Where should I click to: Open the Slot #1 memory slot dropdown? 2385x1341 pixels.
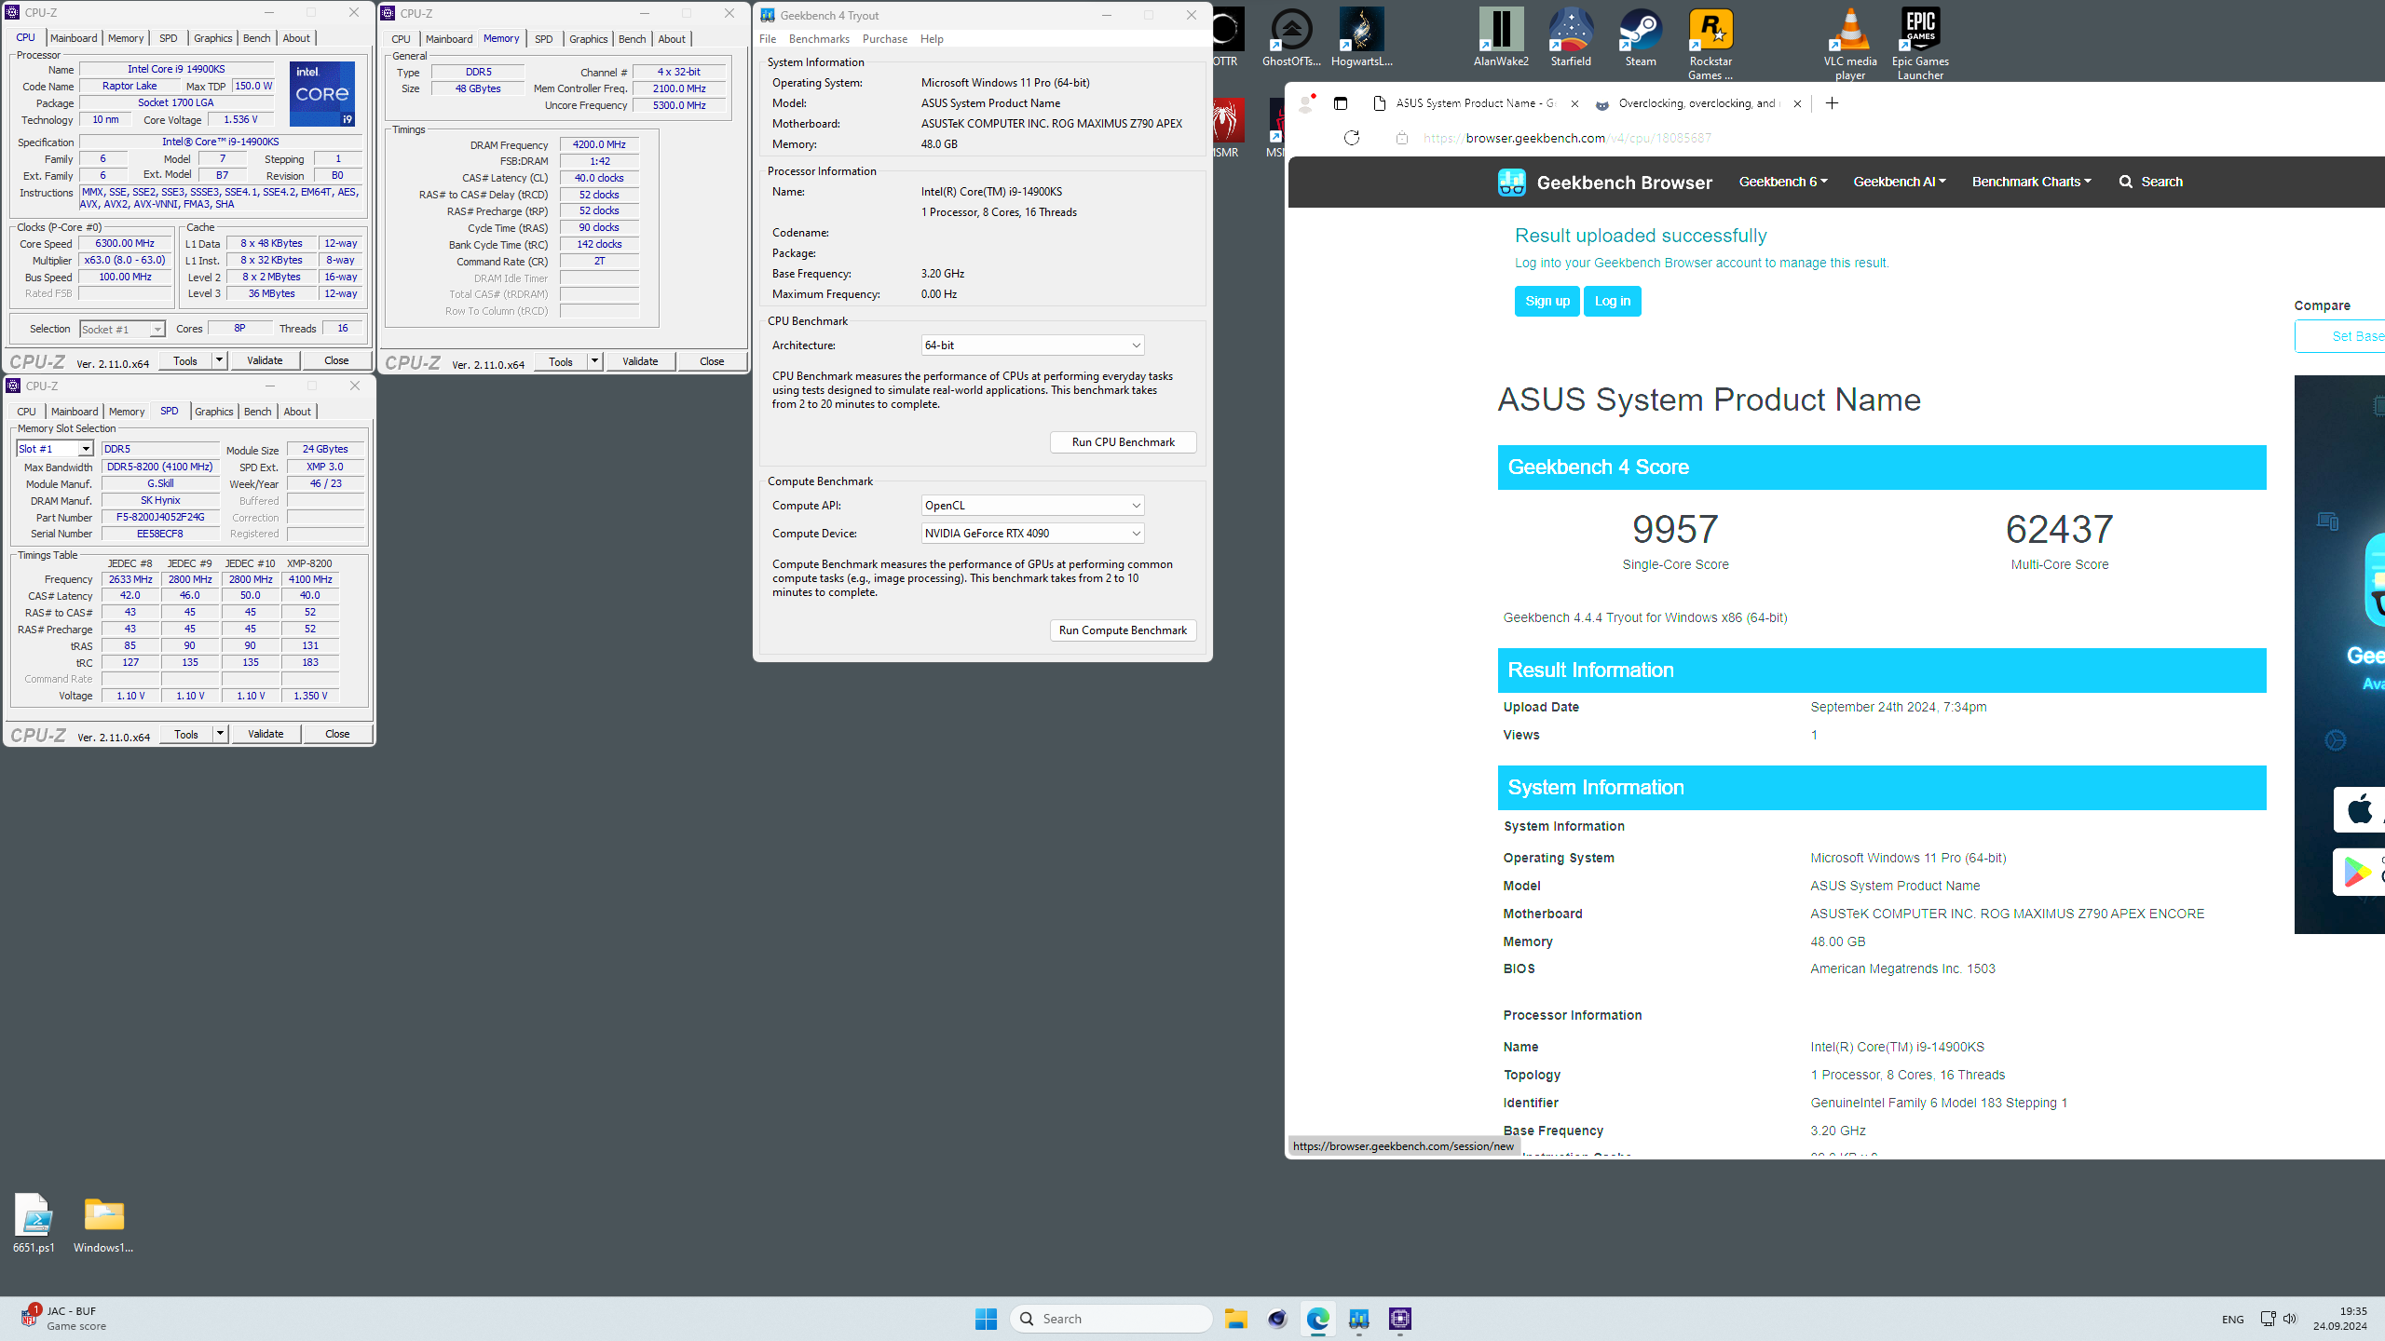pos(55,449)
